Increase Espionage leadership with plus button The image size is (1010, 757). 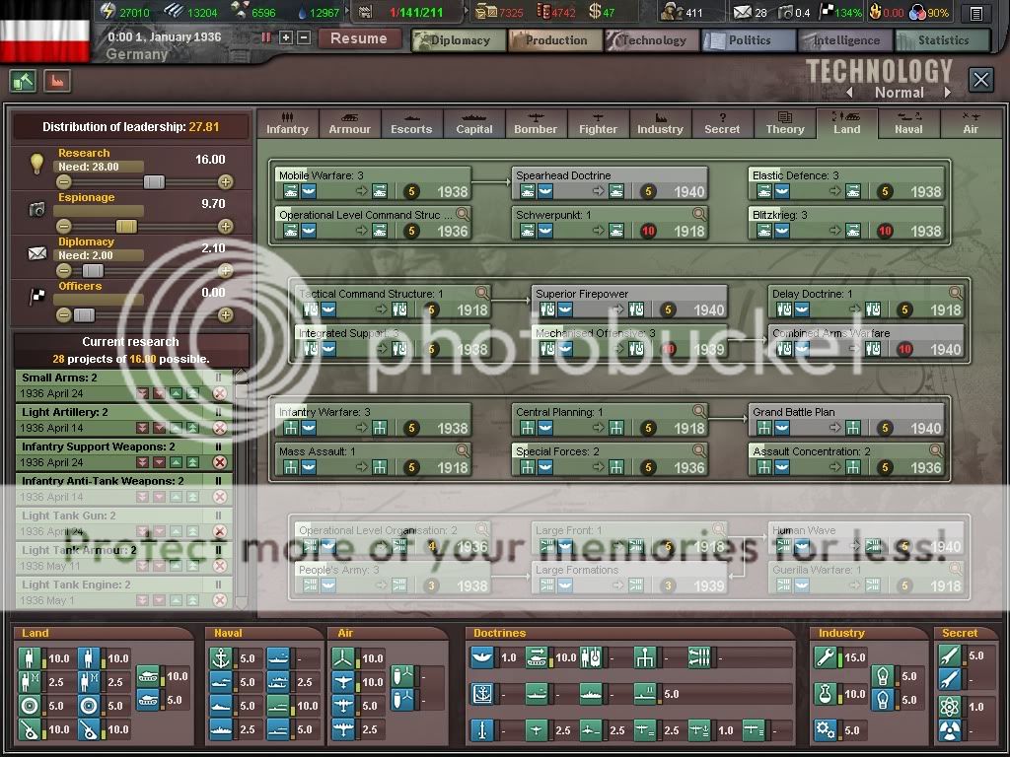click(226, 227)
